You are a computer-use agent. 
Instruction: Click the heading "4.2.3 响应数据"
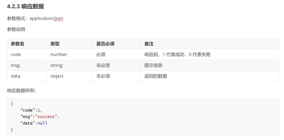[25, 7]
